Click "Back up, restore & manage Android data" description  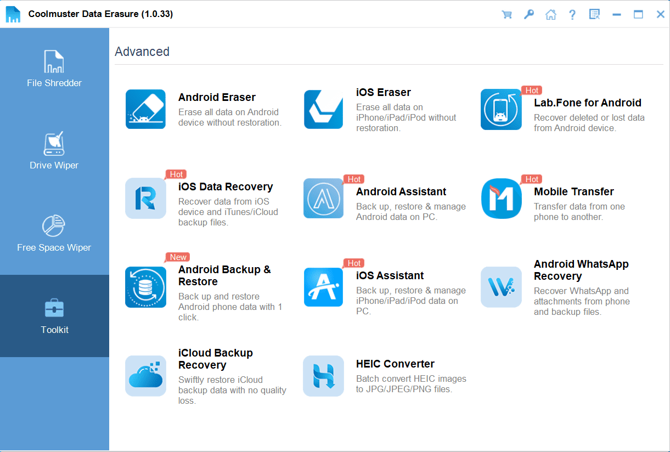coord(411,212)
